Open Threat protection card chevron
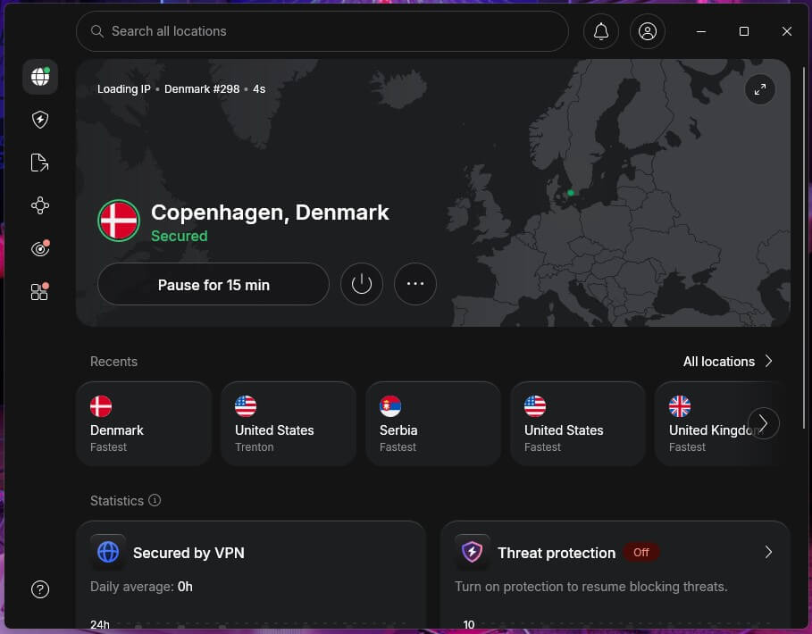812x634 pixels. [x=768, y=552]
